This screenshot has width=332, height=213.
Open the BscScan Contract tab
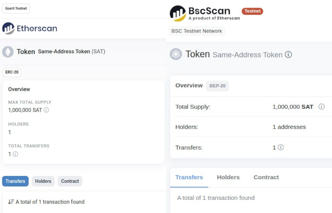click(x=266, y=177)
